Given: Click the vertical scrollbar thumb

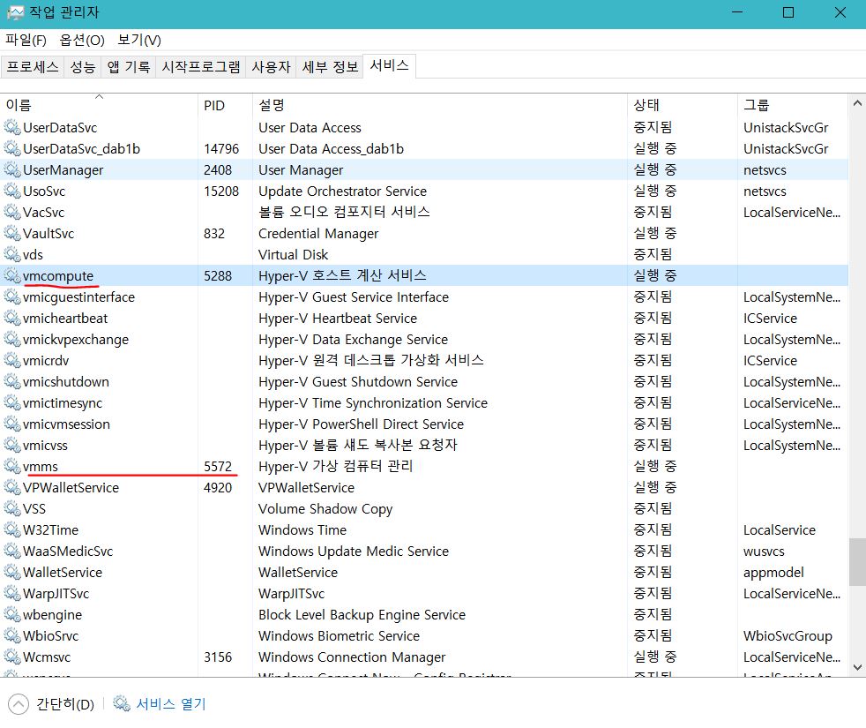Looking at the screenshot, I should click(x=856, y=561).
